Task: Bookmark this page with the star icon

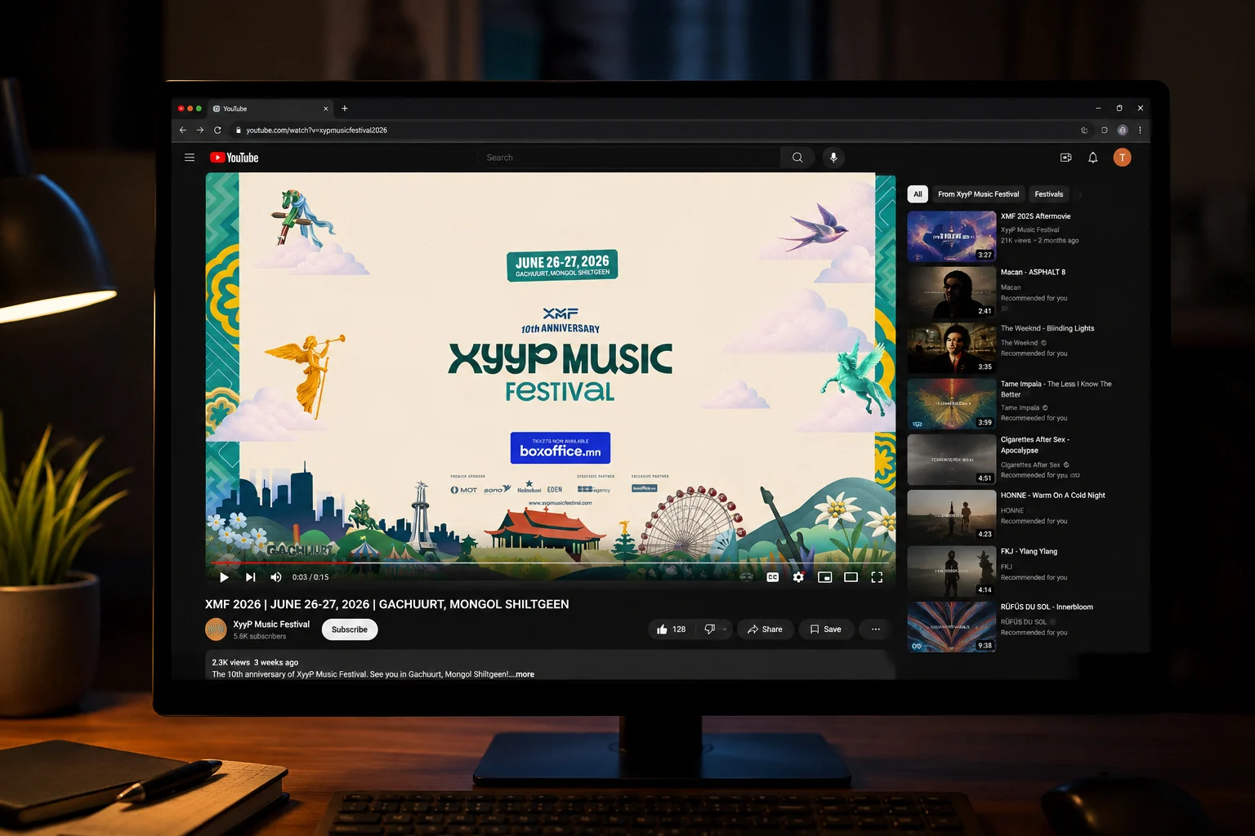Action: (x=1084, y=130)
